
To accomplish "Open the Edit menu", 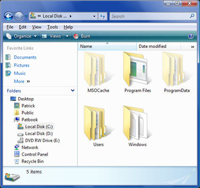I will (23, 27).
